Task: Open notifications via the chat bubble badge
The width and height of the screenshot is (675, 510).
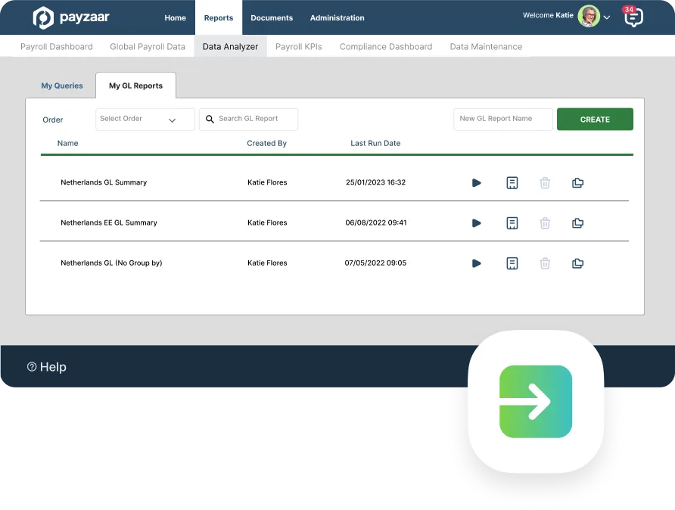Action: 634,17
